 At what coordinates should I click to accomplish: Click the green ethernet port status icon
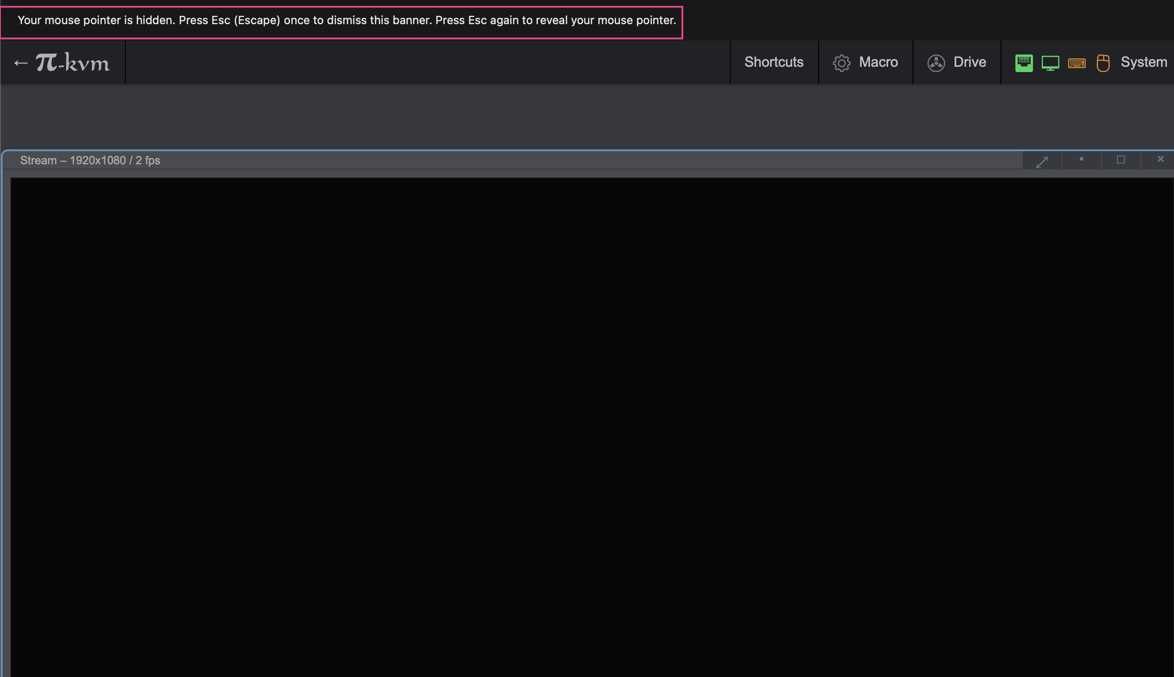(x=1024, y=63)
